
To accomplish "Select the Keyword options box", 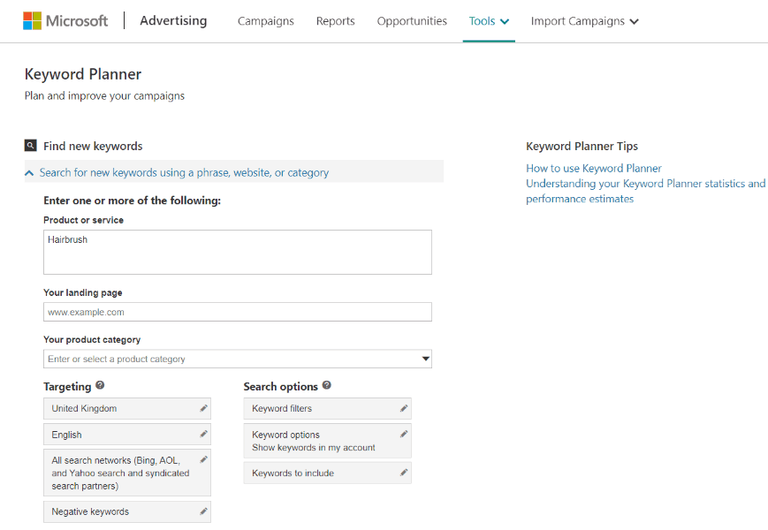I will pyautogui.click(x=327, y=441).
